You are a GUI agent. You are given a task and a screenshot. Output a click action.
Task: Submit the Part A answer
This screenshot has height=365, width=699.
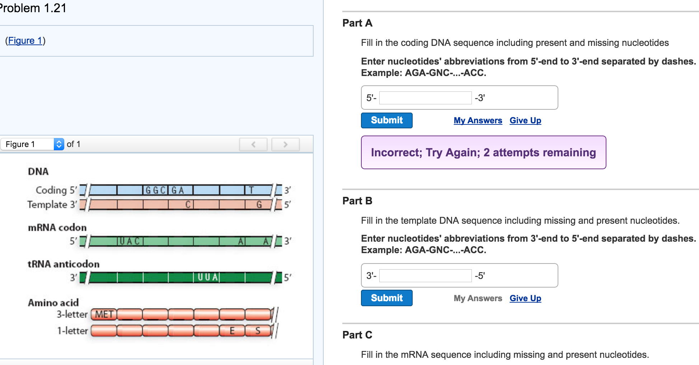pos(386,120)
